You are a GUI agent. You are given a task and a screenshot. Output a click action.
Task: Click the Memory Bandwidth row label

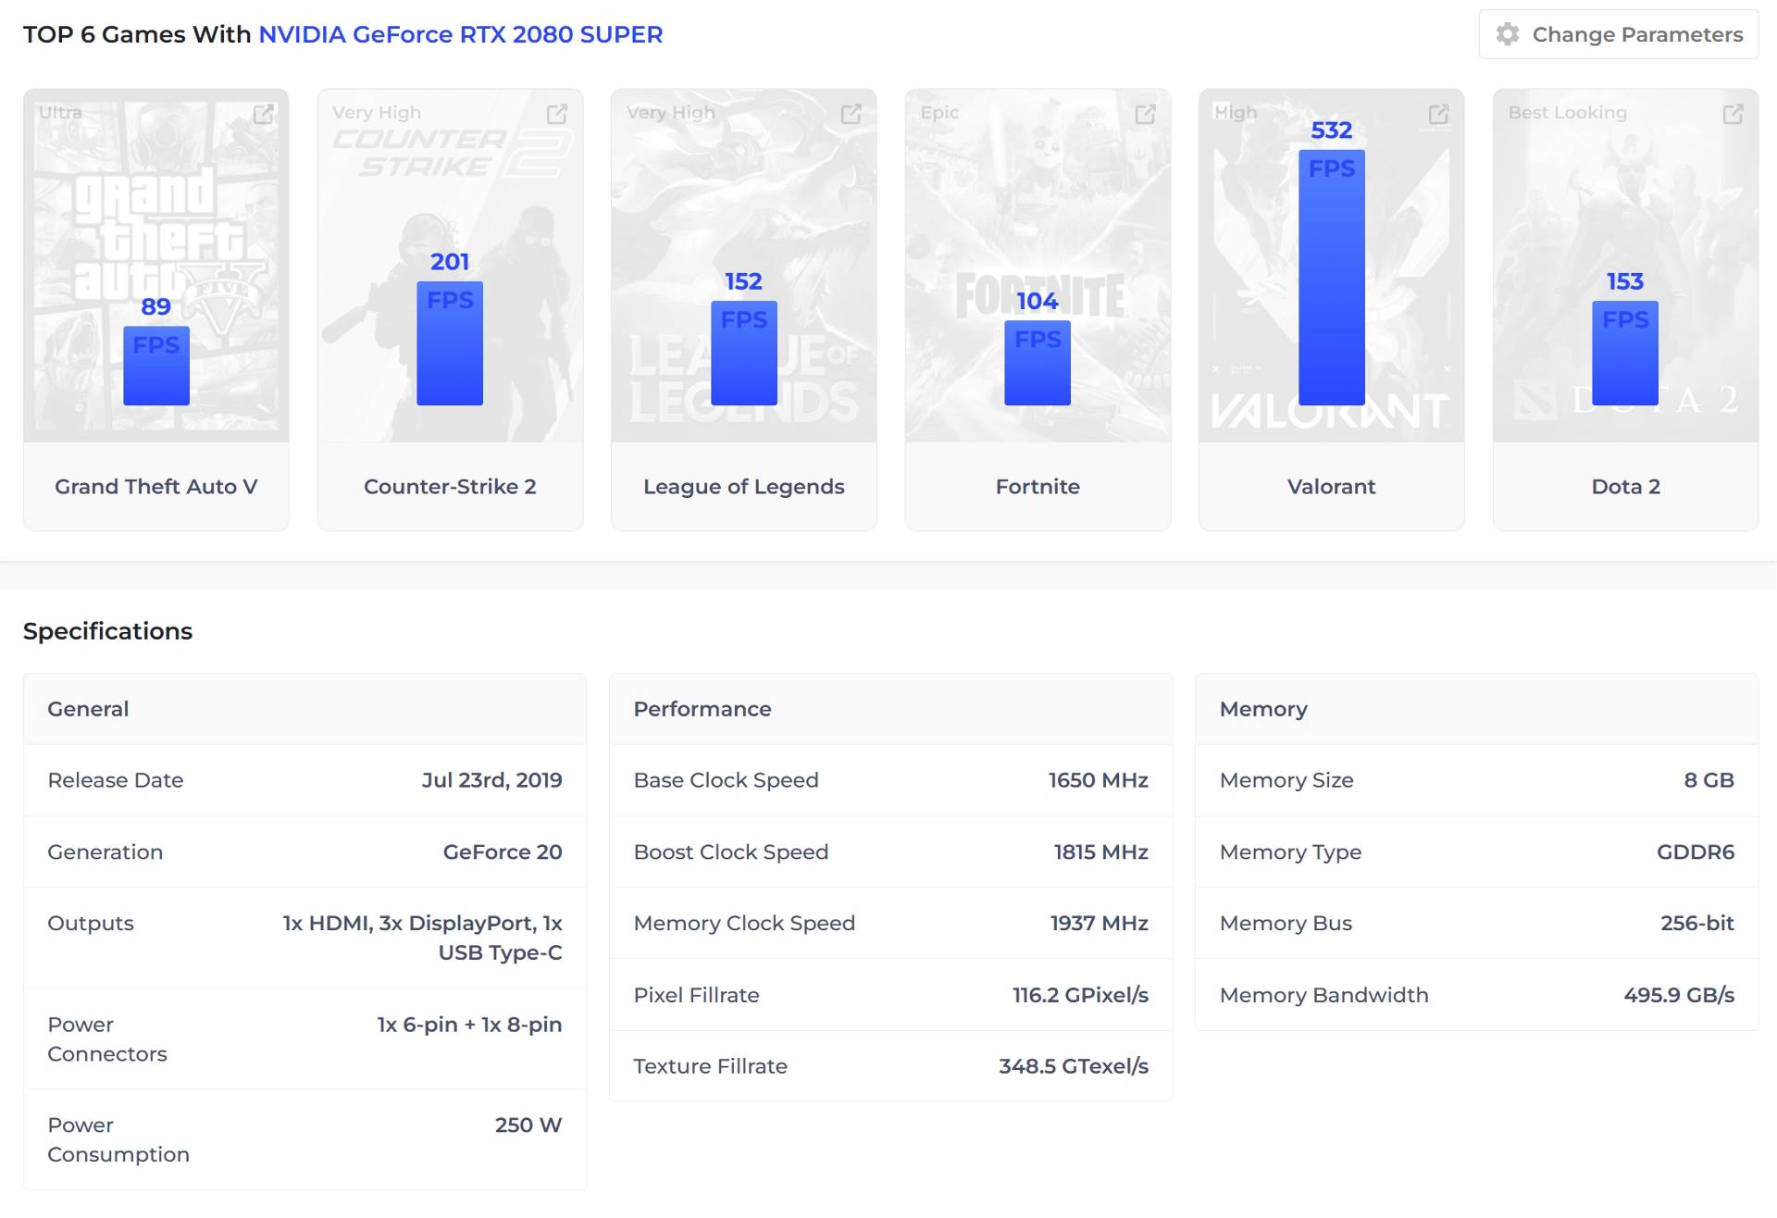pyautogui.click(x=1324, y=995)
